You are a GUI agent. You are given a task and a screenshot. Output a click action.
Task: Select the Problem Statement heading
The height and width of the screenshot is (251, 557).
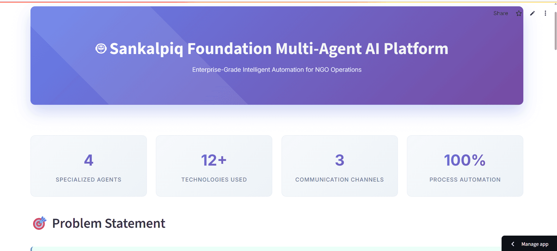pos(109,223)
